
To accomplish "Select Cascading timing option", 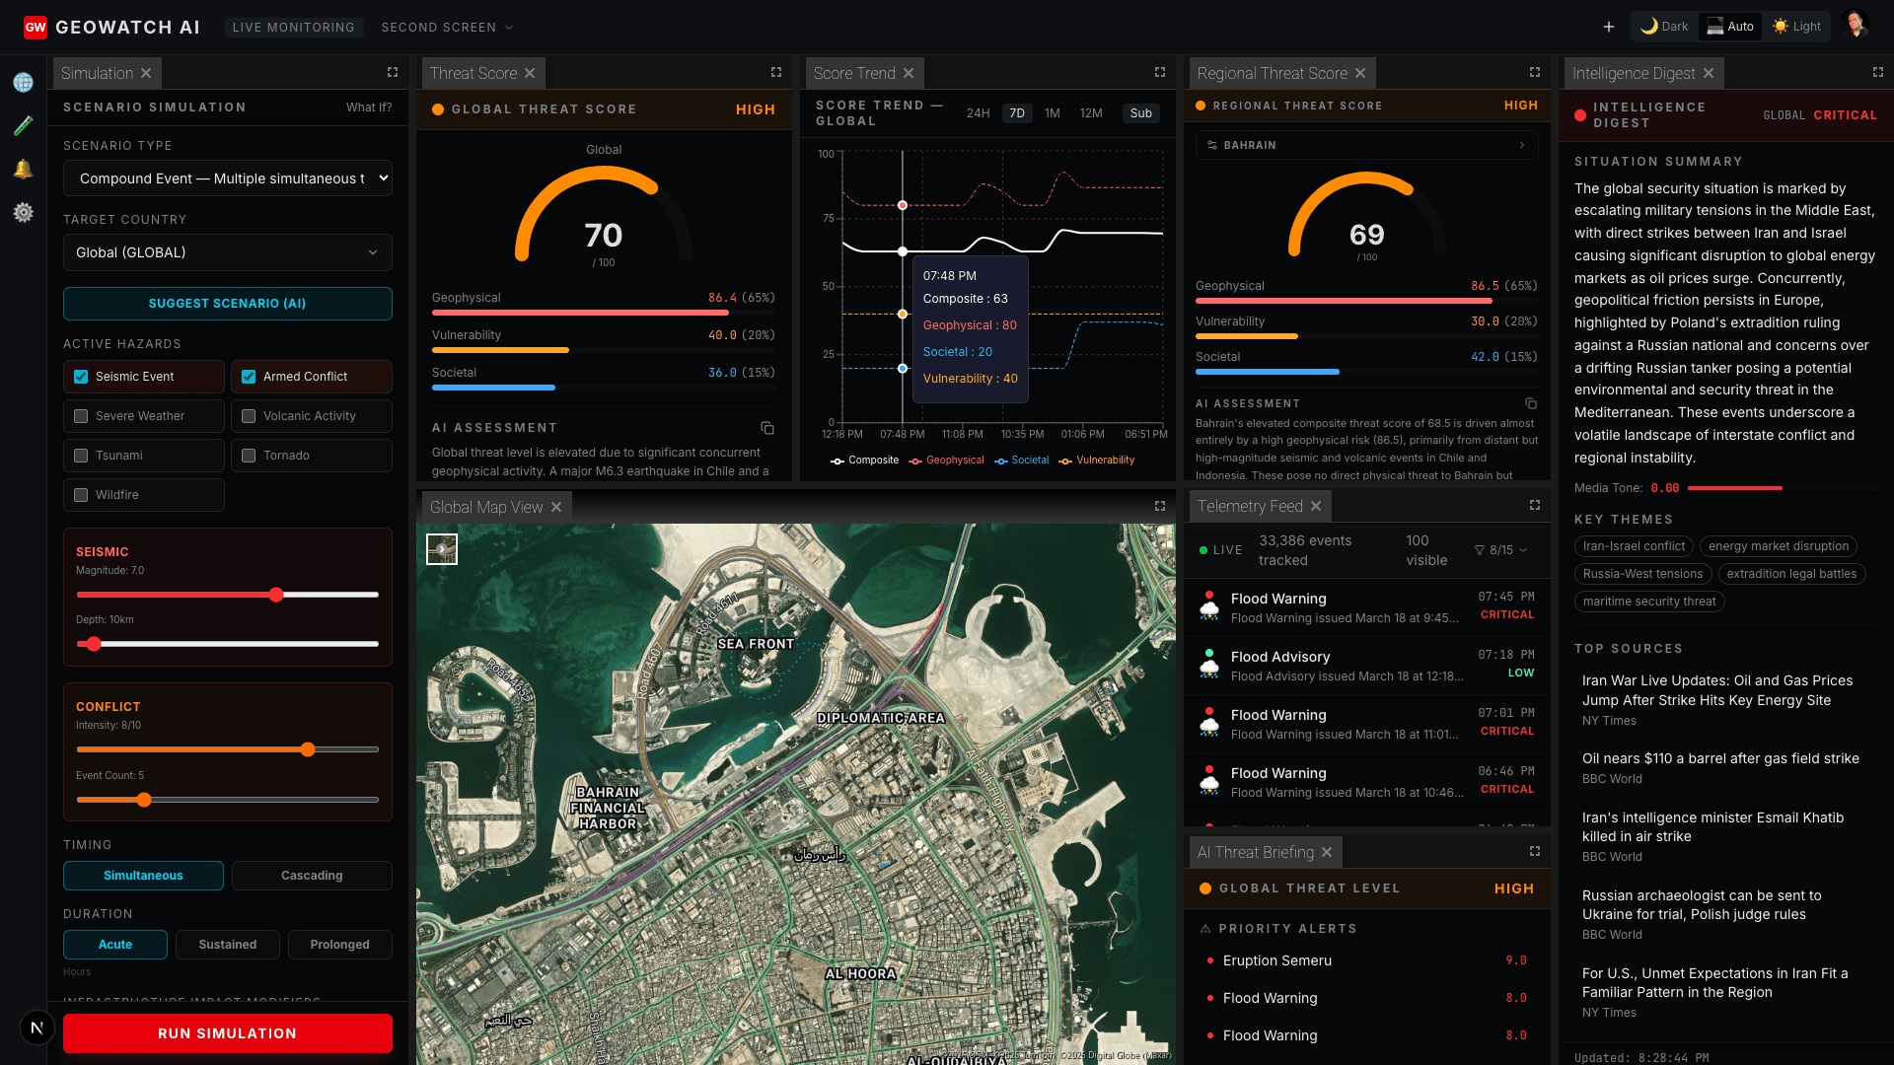I will click(312, 876).
